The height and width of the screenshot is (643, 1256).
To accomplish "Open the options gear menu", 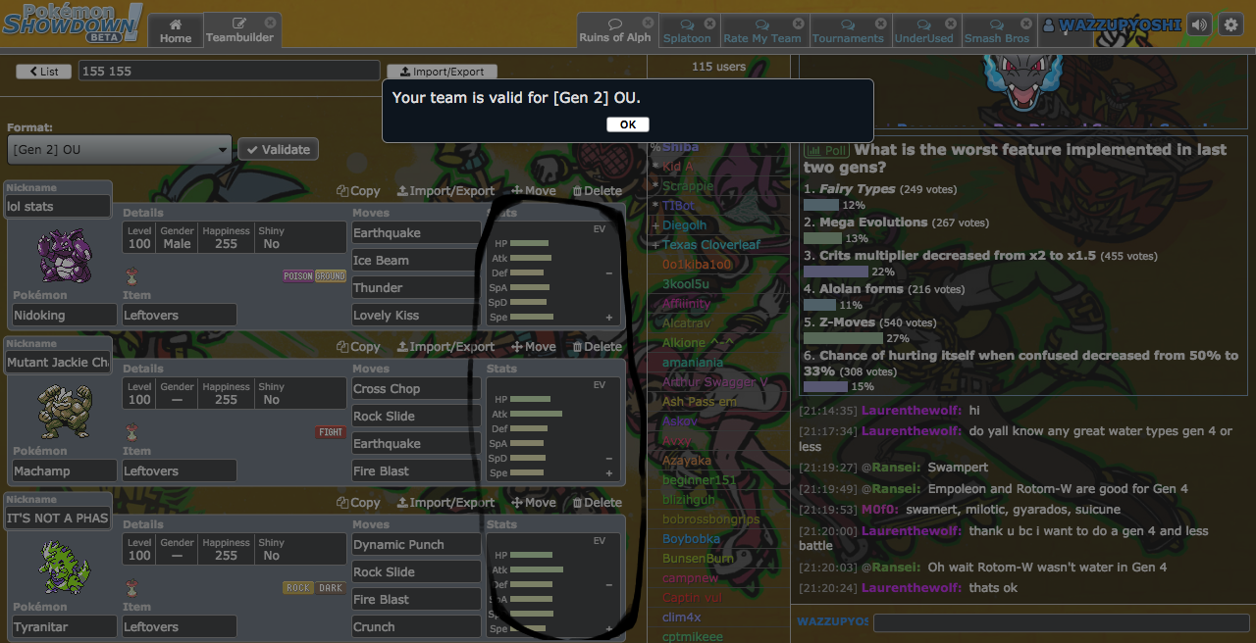I will click(1230, 25).
